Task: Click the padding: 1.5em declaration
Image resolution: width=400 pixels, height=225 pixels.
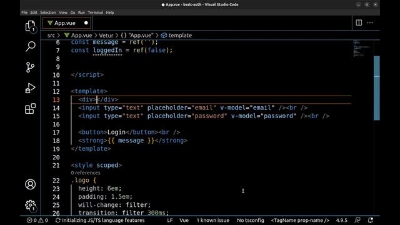Action: point(106,197)
